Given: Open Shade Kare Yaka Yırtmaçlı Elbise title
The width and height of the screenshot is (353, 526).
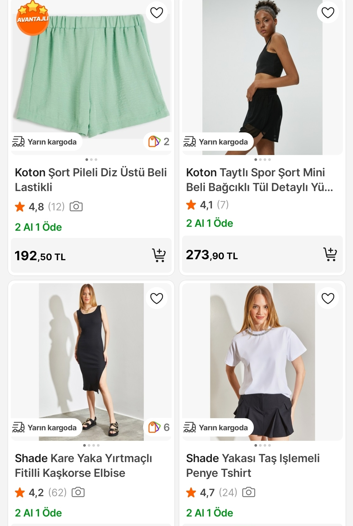Looking at the screenshot, I should coord(84,465).
